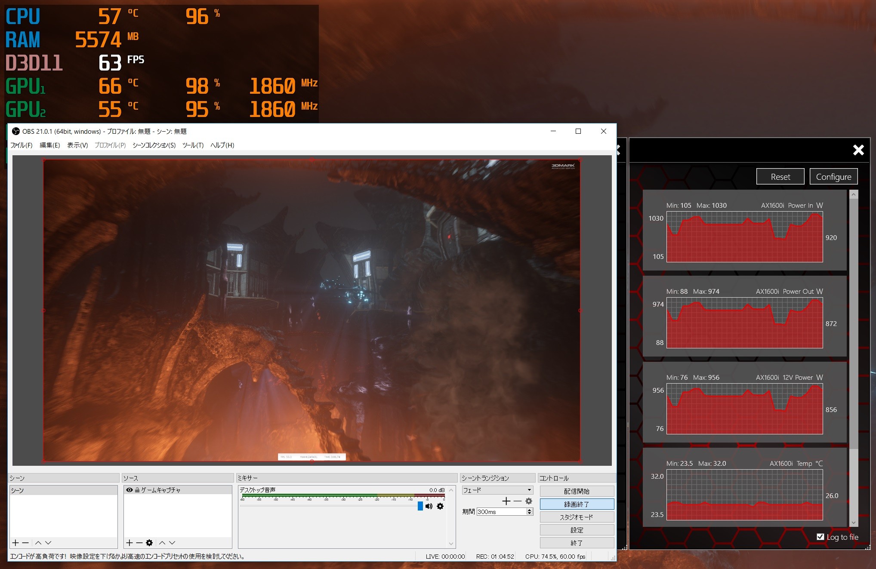
Task: Enable スタジオモード studio mode
Action: (x=577, y=517)
